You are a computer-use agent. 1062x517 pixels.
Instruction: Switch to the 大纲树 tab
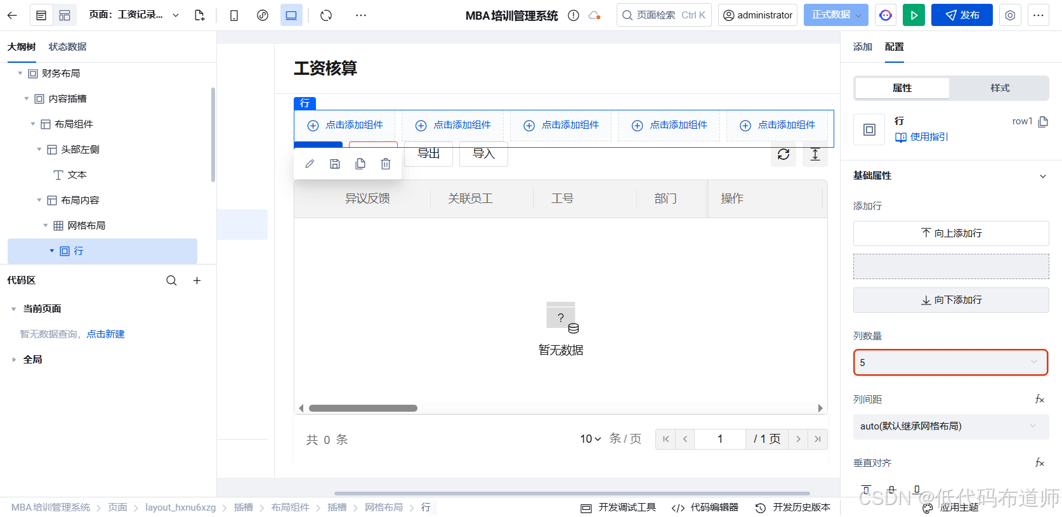click(x=22, y=47)
